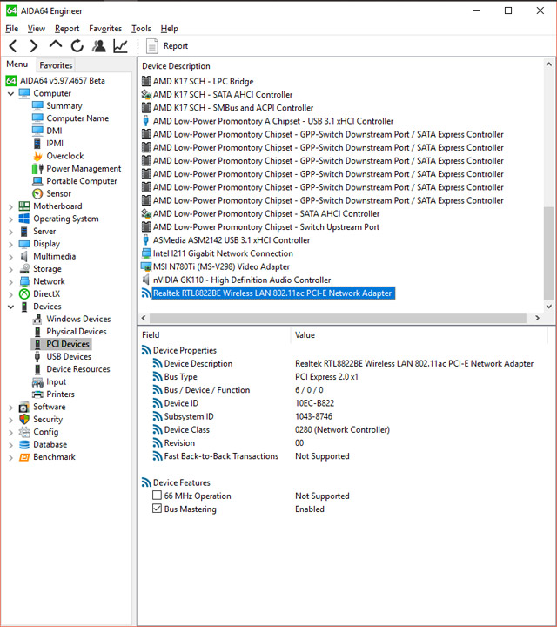The width and height of the screenshot is (557, 627).
Task: Toggle the Bus Mastering checkbox
Action: (157, 509)
